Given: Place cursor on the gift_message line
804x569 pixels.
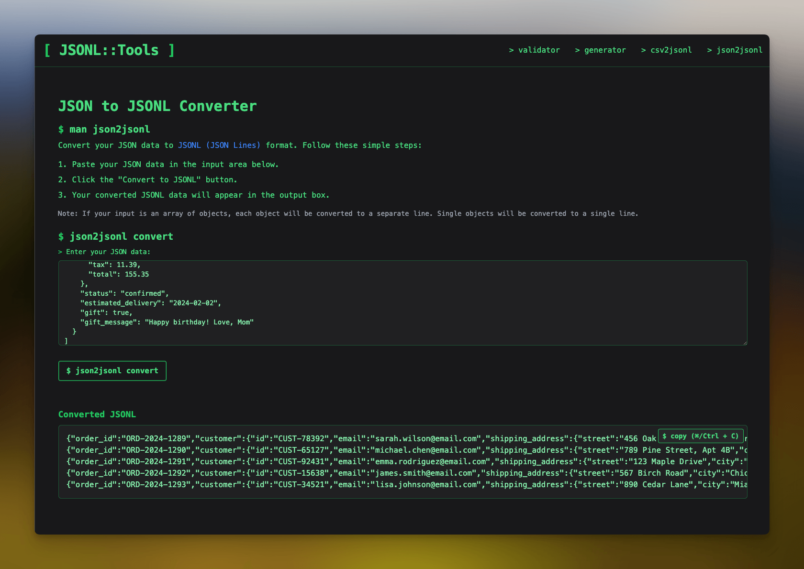Looking at the screenshot, I should [x=167, y=322].
